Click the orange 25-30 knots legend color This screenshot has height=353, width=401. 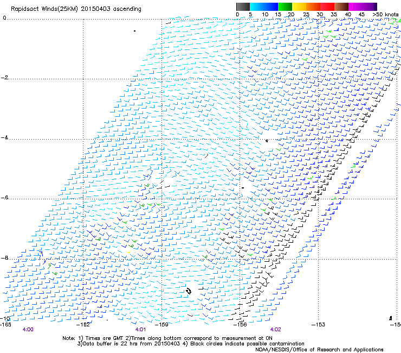point(313,7)
